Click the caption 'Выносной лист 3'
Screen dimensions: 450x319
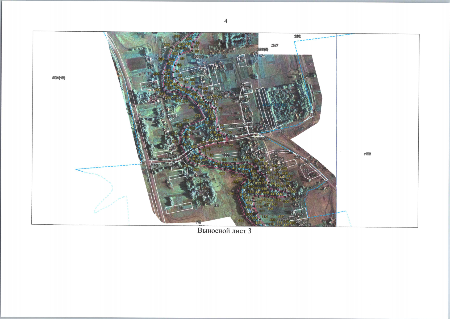coord(224,231)
